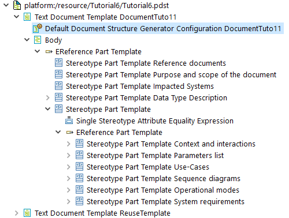Expand the Text Document Template ReuseTemplate node
This screenshot has height=218, width=289.
(17, 213)
